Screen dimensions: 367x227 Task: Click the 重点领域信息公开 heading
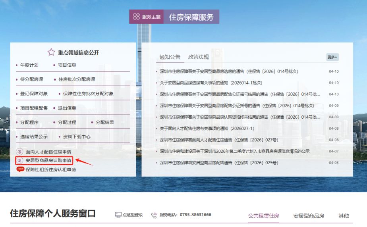(78, 53)
